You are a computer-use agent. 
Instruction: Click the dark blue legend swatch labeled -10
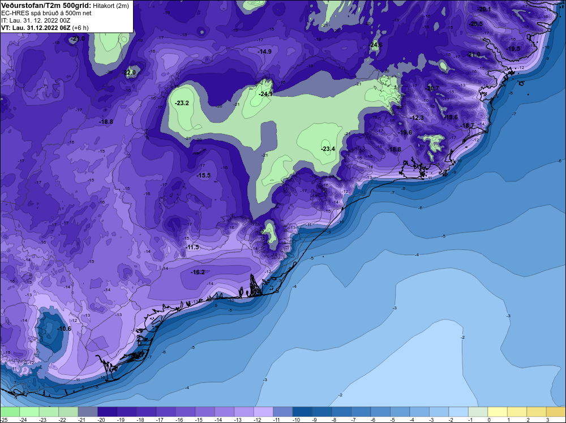302,412
